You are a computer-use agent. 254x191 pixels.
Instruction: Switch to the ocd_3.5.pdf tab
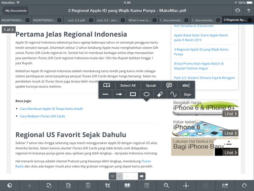click(x=76, y=20)
